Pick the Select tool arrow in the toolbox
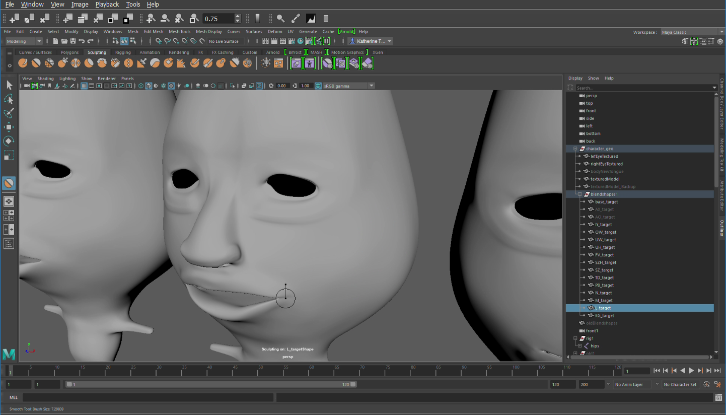This screenshot has height=415, width=726. point(9,85)
